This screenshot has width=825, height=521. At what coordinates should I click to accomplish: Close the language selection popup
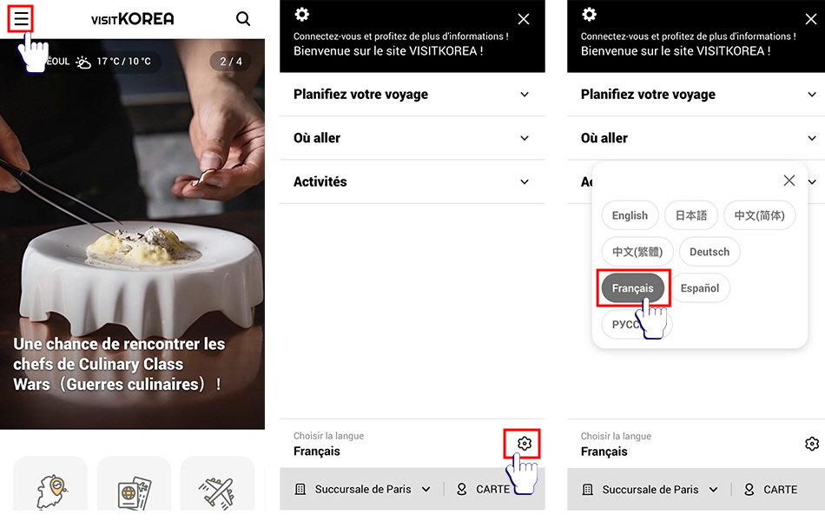coord(789,181)
